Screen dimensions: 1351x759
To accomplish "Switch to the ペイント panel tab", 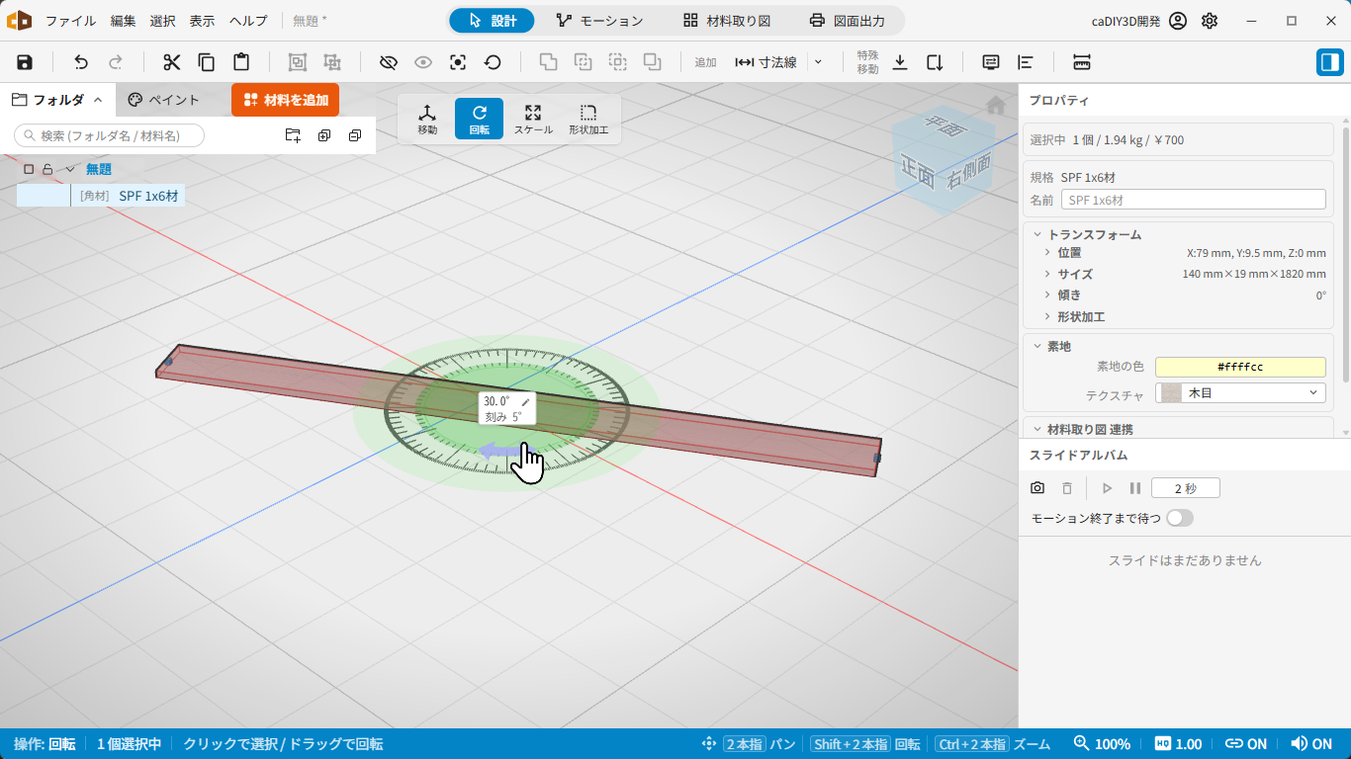I will [164, 100].
